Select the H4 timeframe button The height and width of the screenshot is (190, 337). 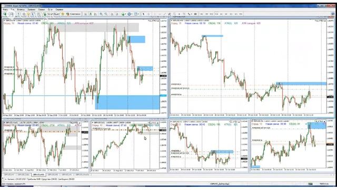click(x=226, y=14)
